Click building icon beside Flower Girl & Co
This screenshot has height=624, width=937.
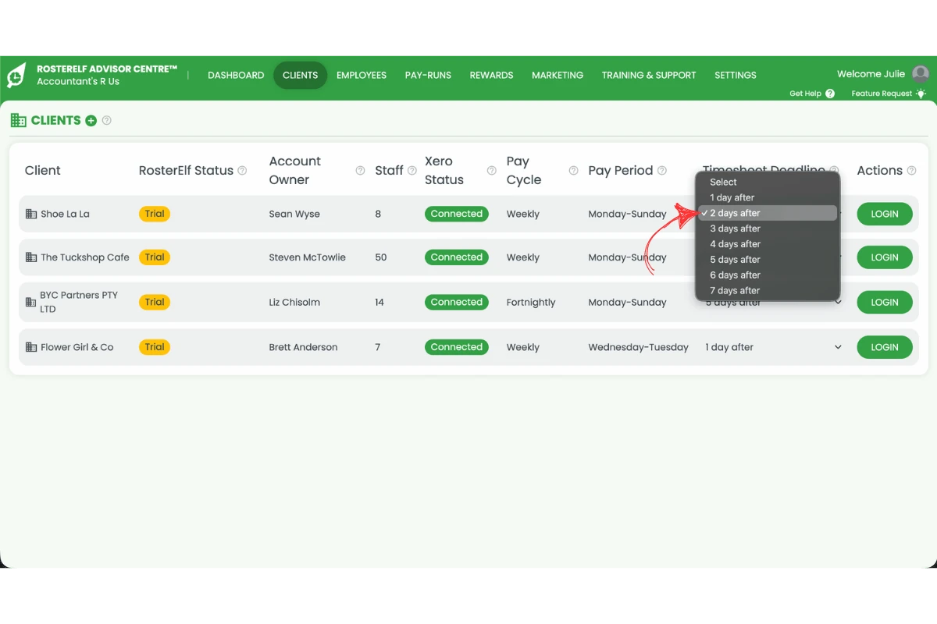(x=31, y=347)
